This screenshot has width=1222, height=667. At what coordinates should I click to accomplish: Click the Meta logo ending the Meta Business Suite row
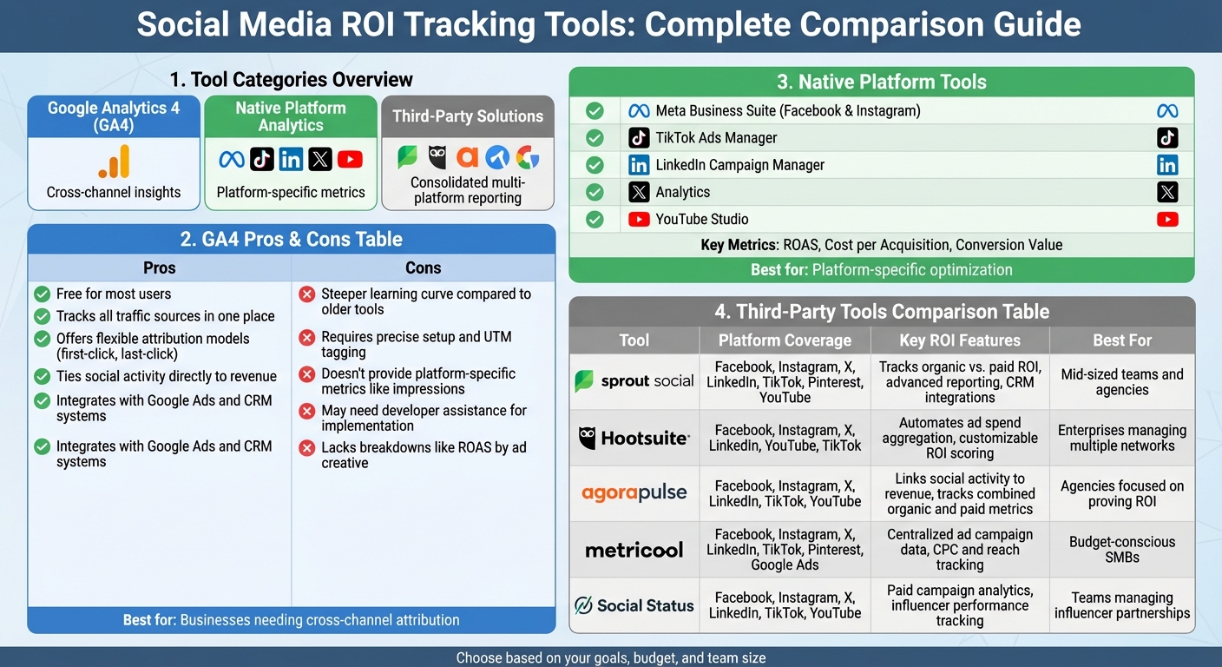click(x=1167, y=111)
